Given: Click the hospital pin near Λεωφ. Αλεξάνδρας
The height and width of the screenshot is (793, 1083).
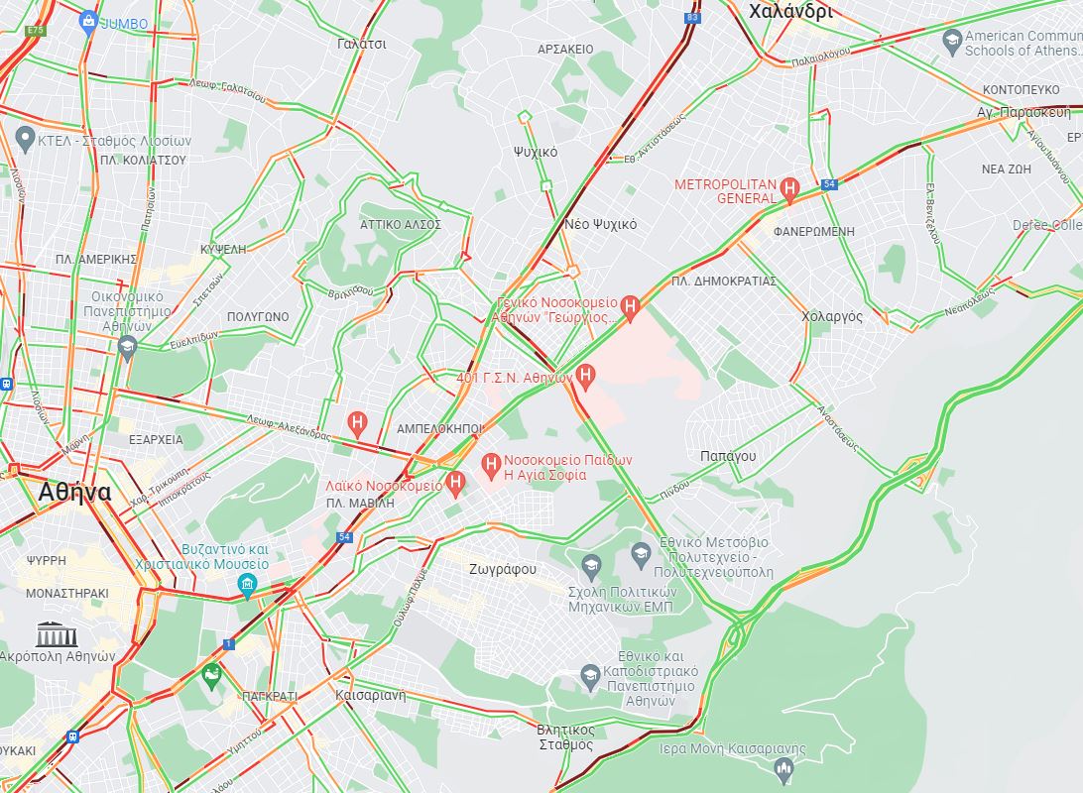Looking at the screenshot, I should click(x=356, y=423).
